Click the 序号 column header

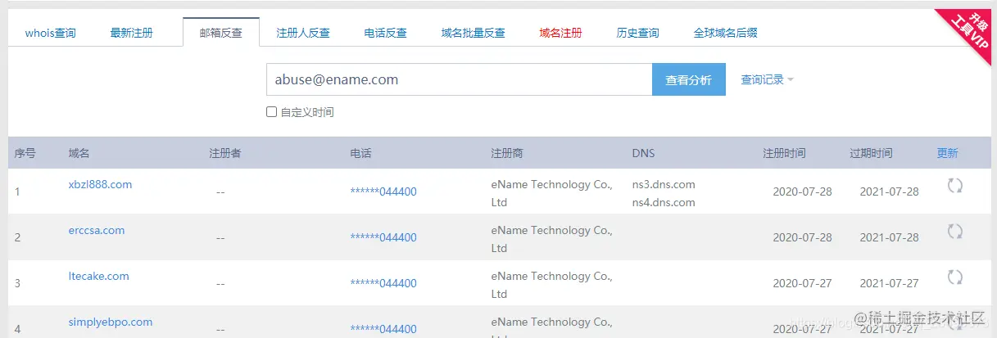point(25,153)
